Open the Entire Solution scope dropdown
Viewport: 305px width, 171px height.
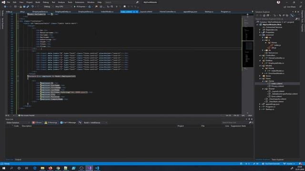[18, 123]
